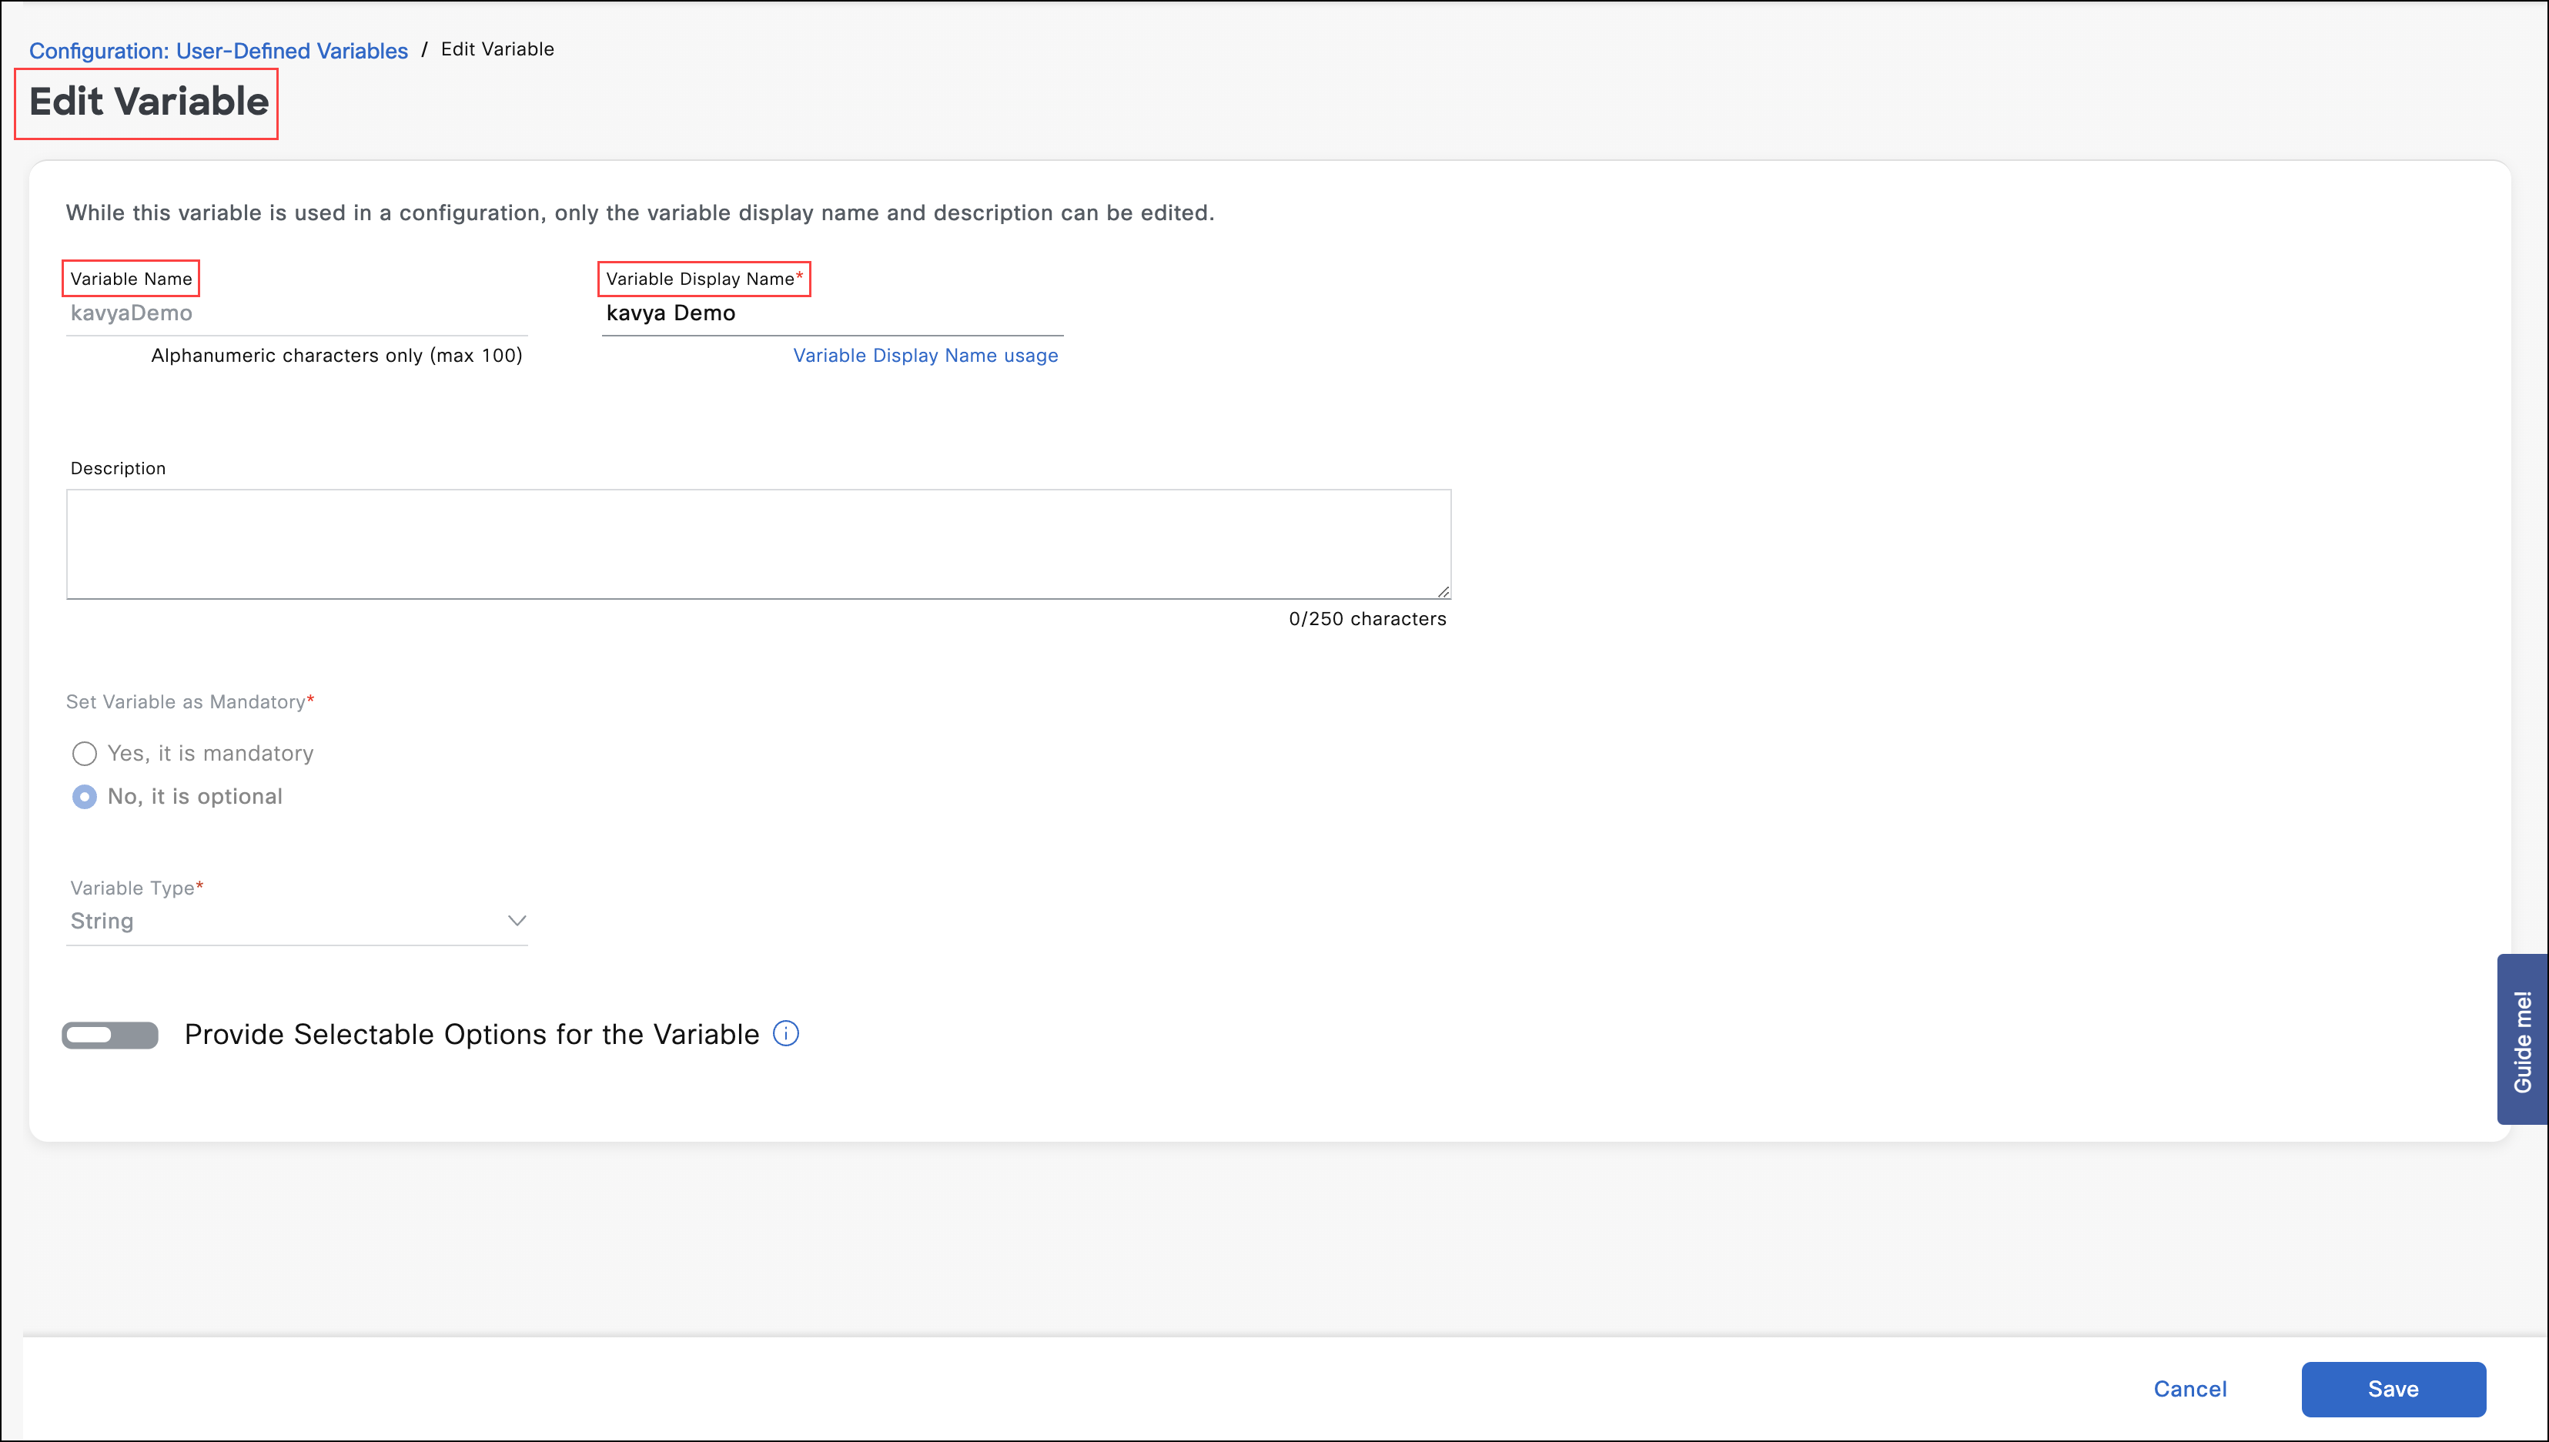Click the Edit Variable page heading

pyautogui.click(x=149, y=102)
